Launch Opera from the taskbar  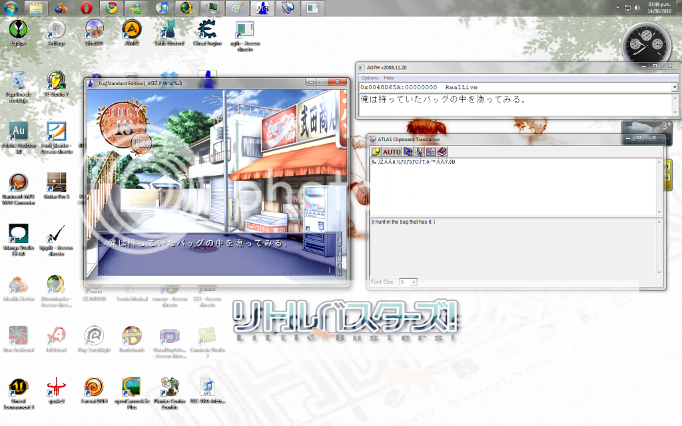[86, 8]
